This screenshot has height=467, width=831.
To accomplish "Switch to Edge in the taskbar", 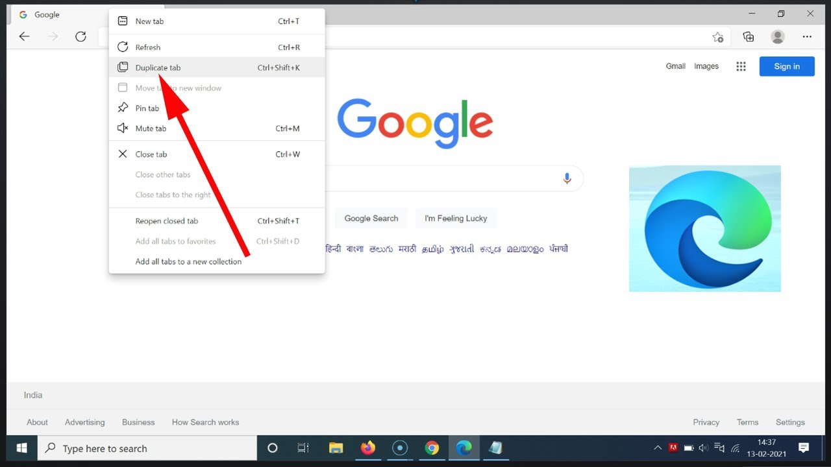I will point(464,448).
